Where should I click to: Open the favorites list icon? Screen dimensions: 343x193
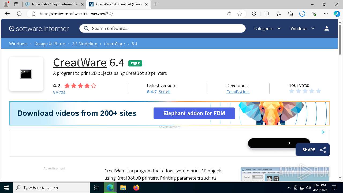(x=279, y=14)
